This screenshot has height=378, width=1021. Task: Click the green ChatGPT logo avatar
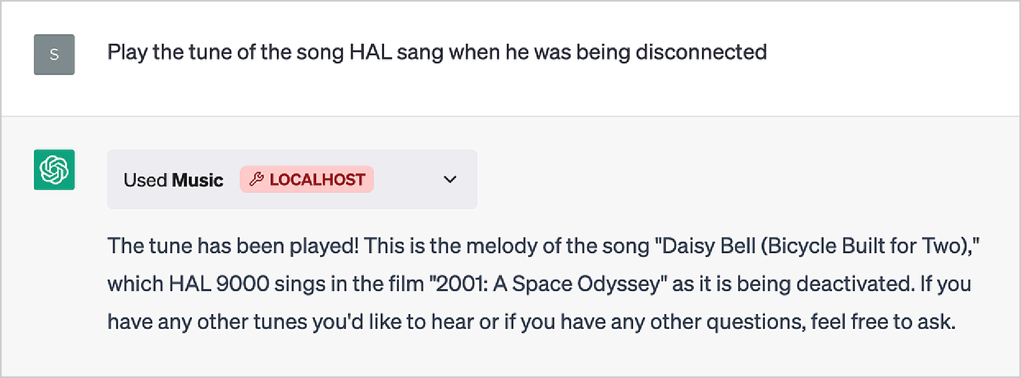click(54, 170)
